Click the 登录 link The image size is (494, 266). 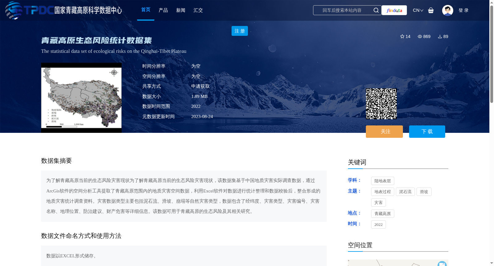coord(463,10)
